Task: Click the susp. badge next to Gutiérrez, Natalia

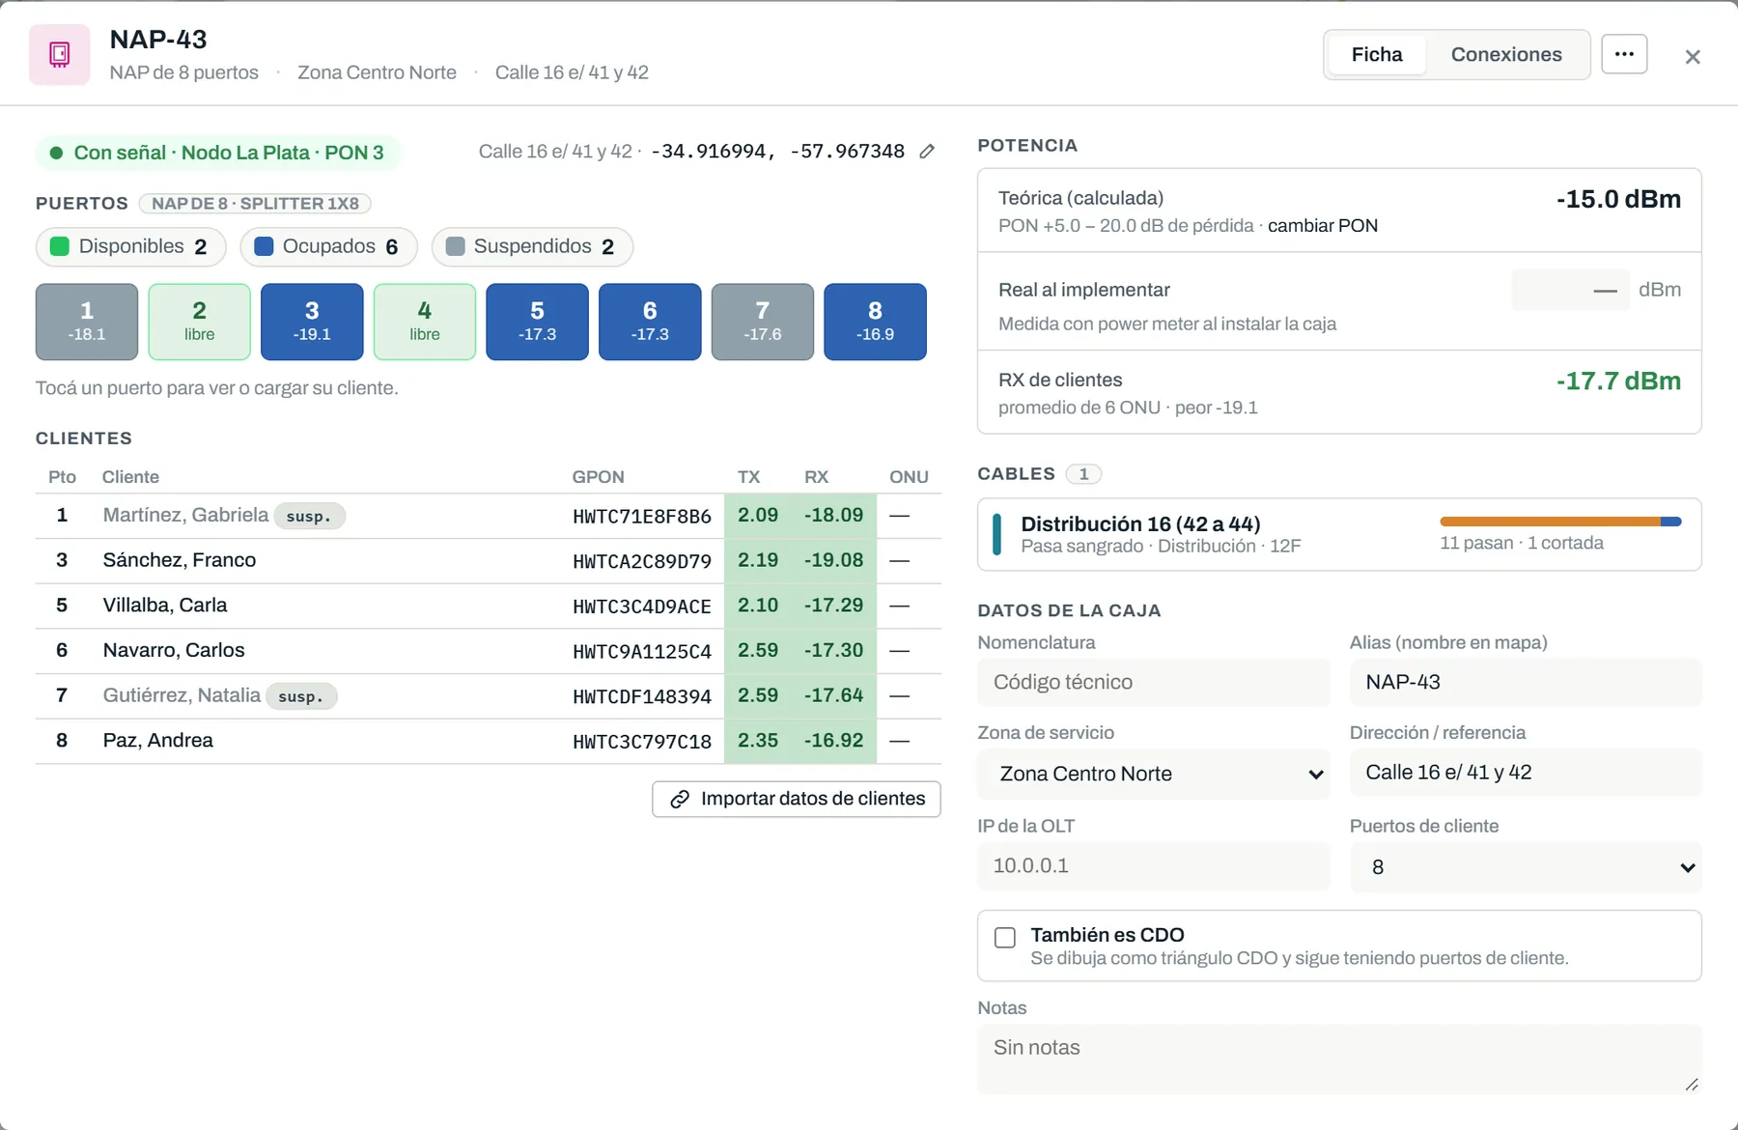Action: 301,697
